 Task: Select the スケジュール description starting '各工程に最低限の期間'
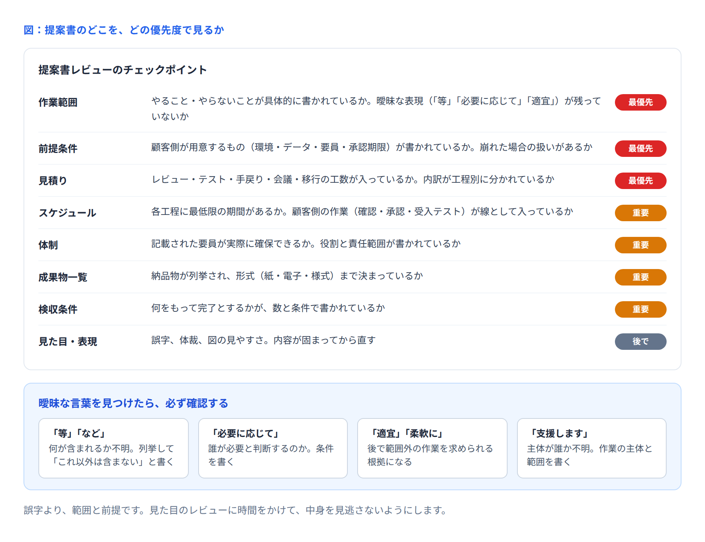362,211
